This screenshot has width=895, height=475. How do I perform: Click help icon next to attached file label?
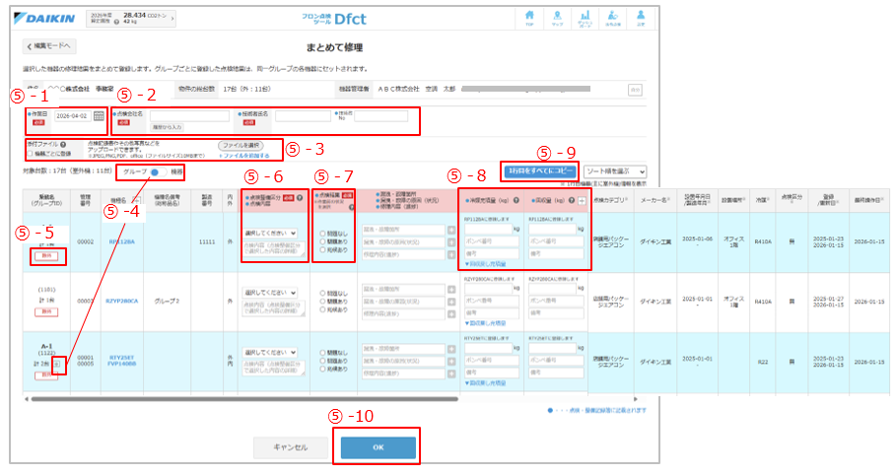(63, 143)
